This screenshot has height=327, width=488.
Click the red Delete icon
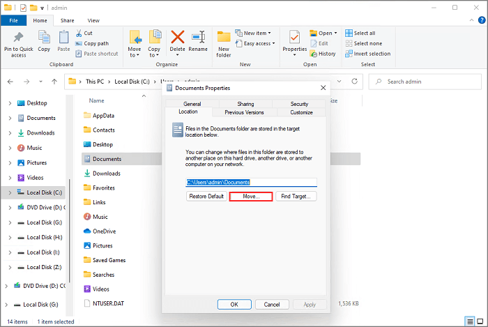[x=178, y=39]
